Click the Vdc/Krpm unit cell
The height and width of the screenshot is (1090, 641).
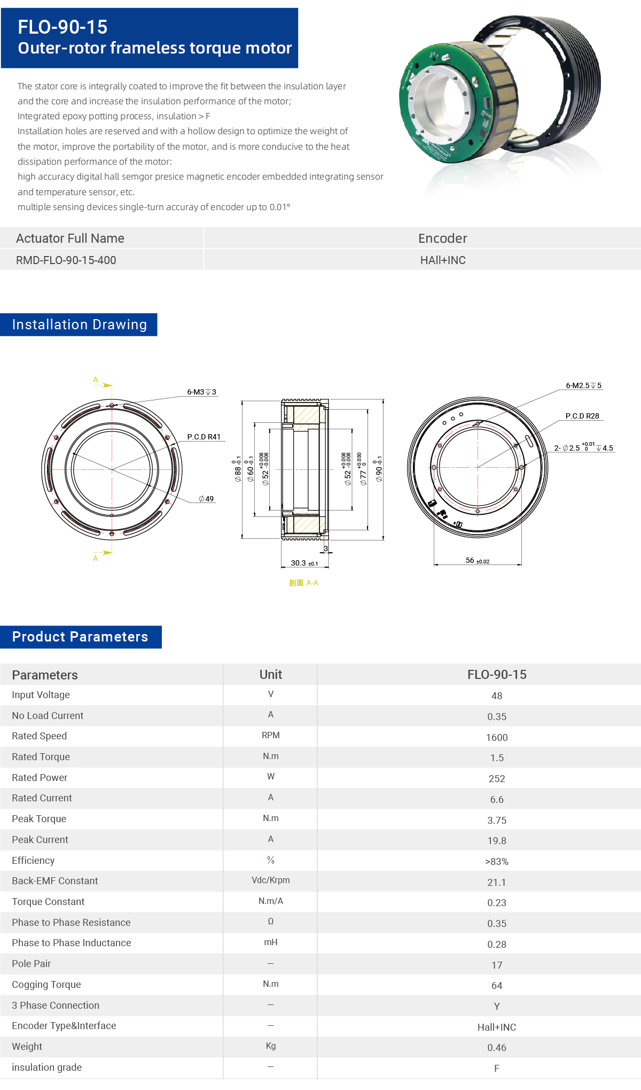270,880
